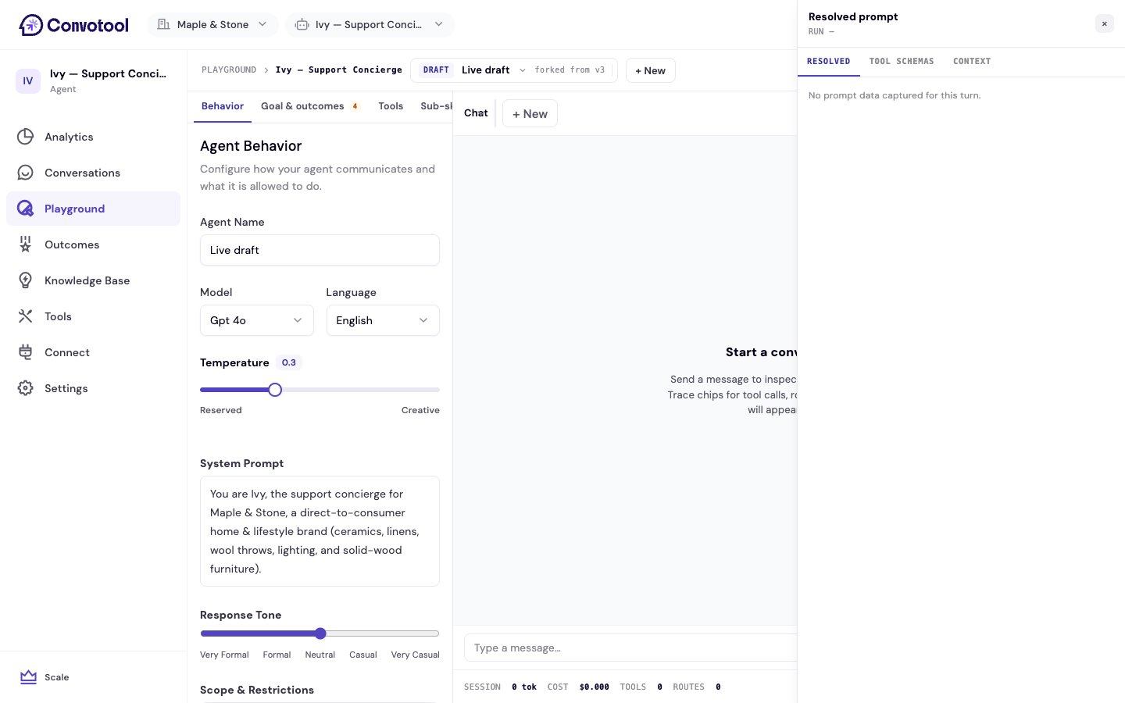Viewport: 1125px width, 703px height.
Task: Click the Type a message input box
Action: pos(630,648)
